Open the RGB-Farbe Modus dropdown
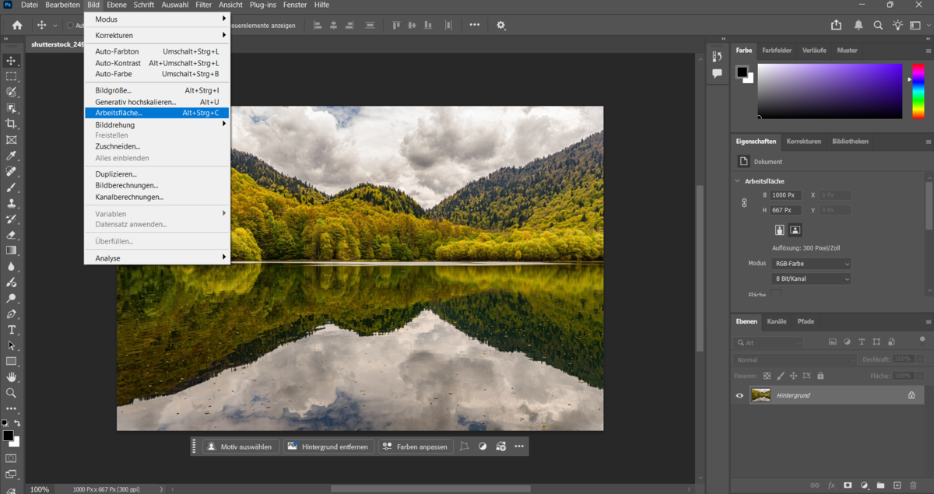This screenshot has width=934, height=494. [811, 263]
